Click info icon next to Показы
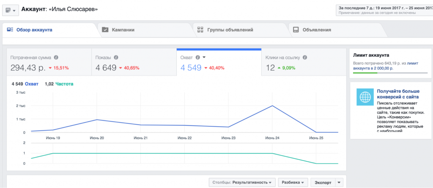This screenshot has width=433, height=188. click(x=116, y=57)
